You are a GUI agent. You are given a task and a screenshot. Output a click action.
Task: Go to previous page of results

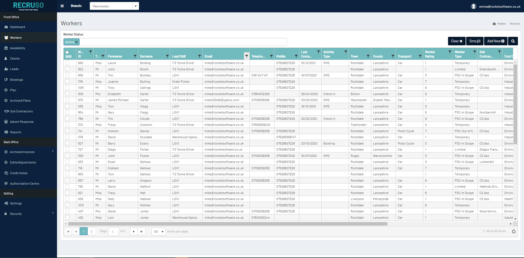point(76,231)
